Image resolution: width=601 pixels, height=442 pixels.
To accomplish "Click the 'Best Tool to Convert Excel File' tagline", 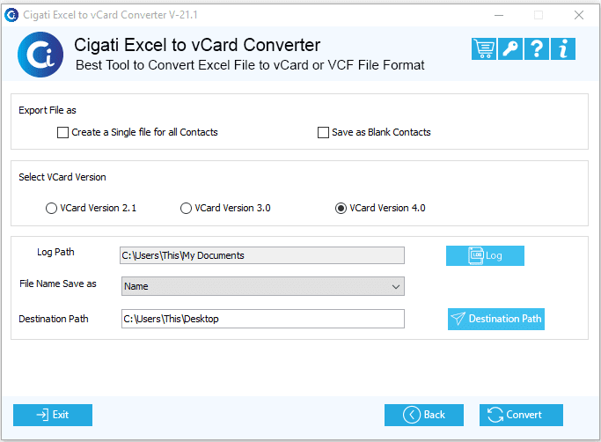I will pos(250,65).
